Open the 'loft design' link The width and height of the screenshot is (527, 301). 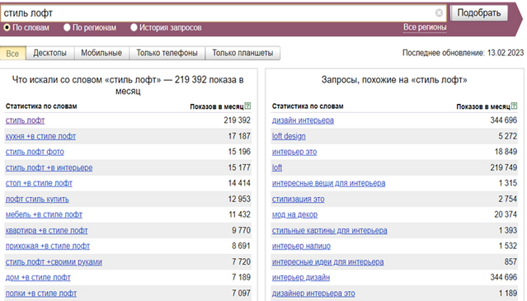[x=289, y=136]
